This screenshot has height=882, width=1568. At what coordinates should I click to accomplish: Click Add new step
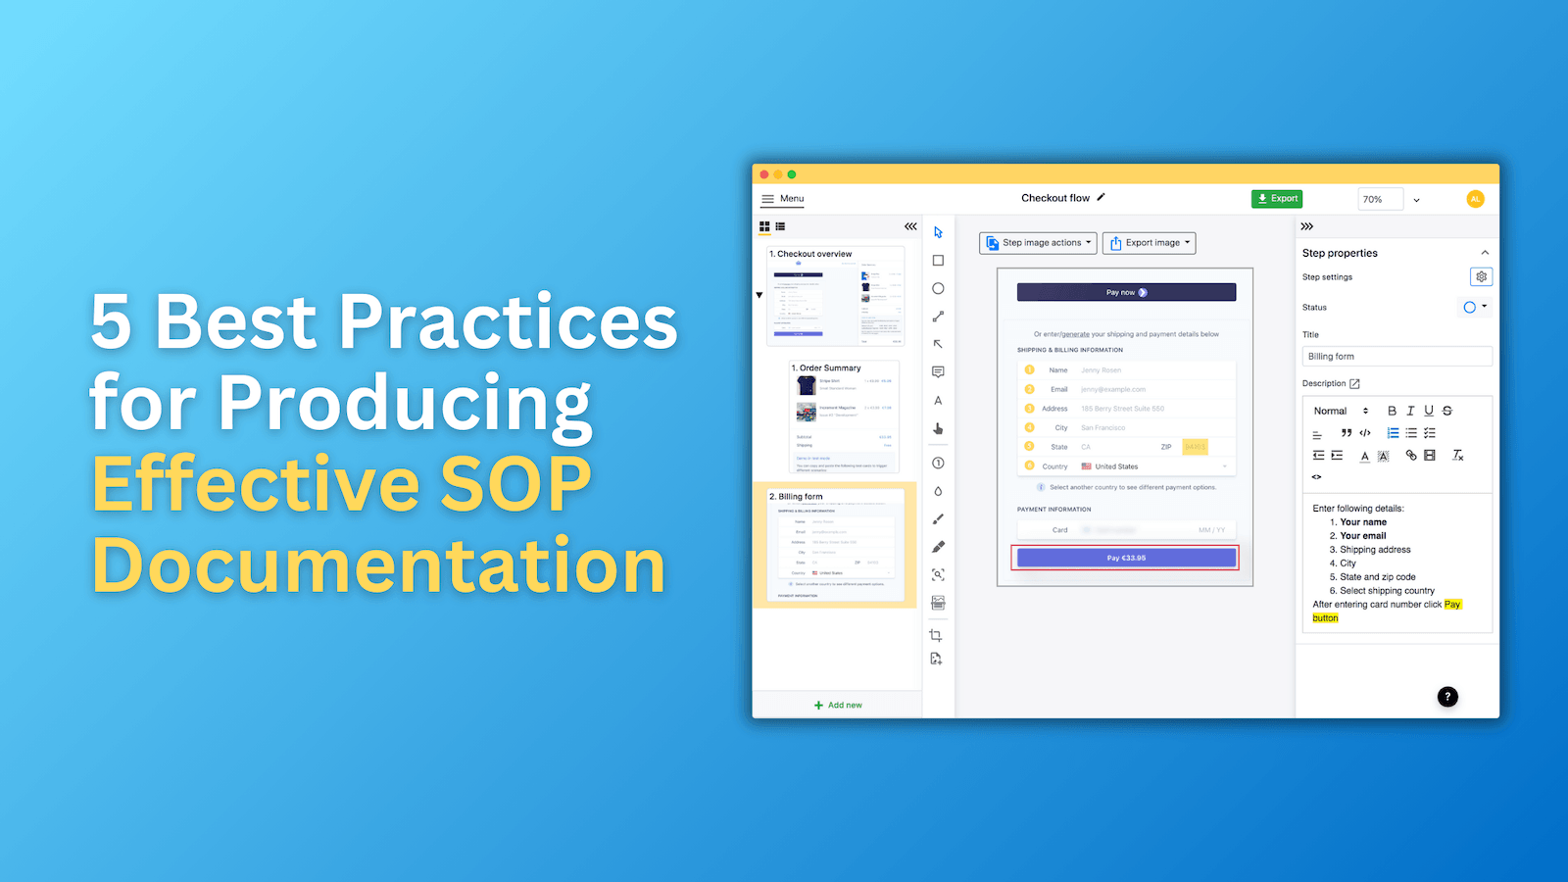(x=838, y=705)
